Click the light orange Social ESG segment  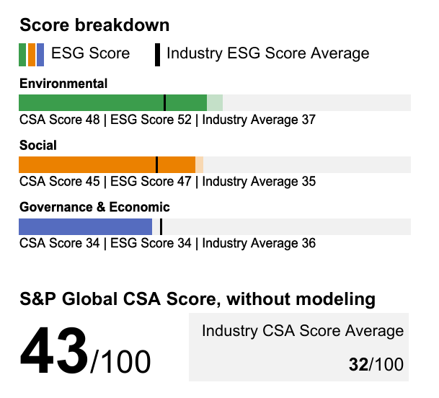tap(200, 165)
